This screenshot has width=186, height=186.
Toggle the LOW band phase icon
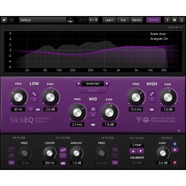click(31, 109)
